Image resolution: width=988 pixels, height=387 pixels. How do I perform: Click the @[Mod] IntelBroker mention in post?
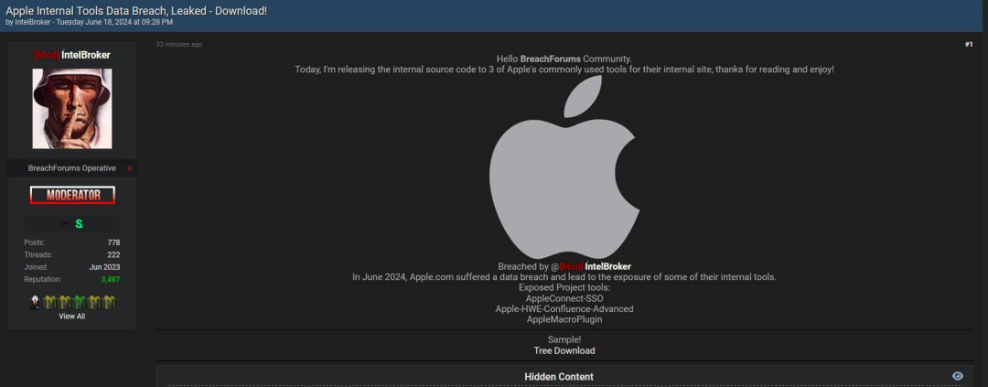(x=591, y=266)
